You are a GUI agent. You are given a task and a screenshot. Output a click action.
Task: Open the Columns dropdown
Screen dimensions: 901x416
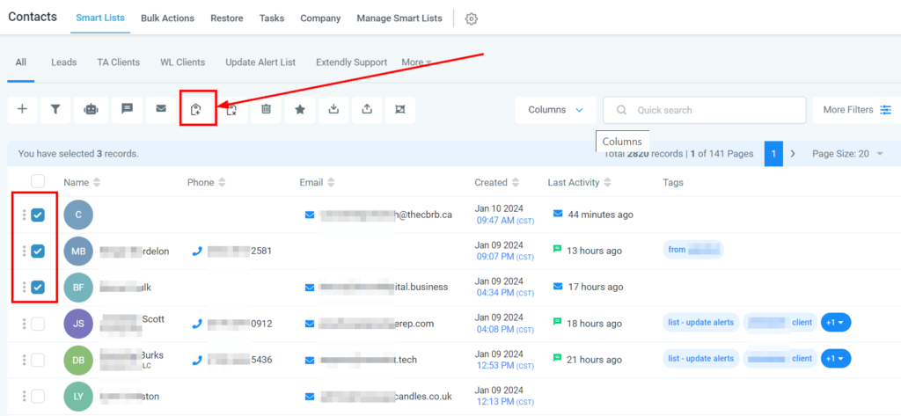(555, 110)
